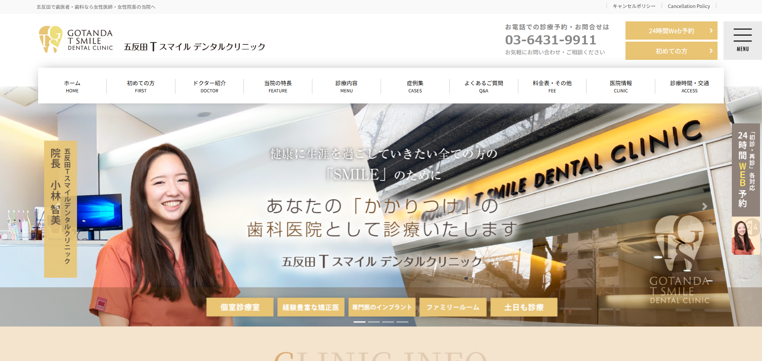Click the ファミリールーム badge
The image size is (762, 361).
(453, 307)
